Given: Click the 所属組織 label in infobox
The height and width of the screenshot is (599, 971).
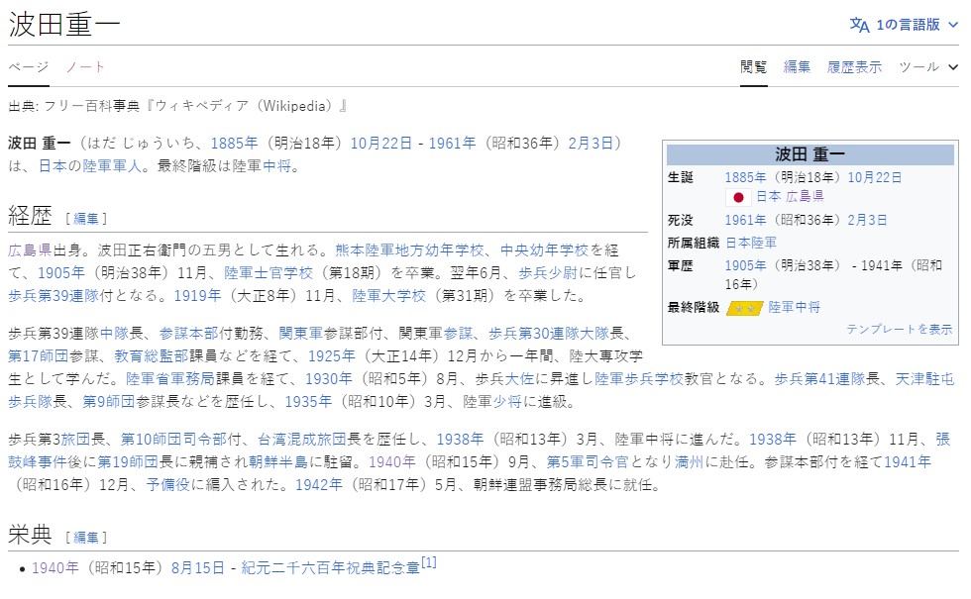Looking at the screenshot, I should [693, 244].
